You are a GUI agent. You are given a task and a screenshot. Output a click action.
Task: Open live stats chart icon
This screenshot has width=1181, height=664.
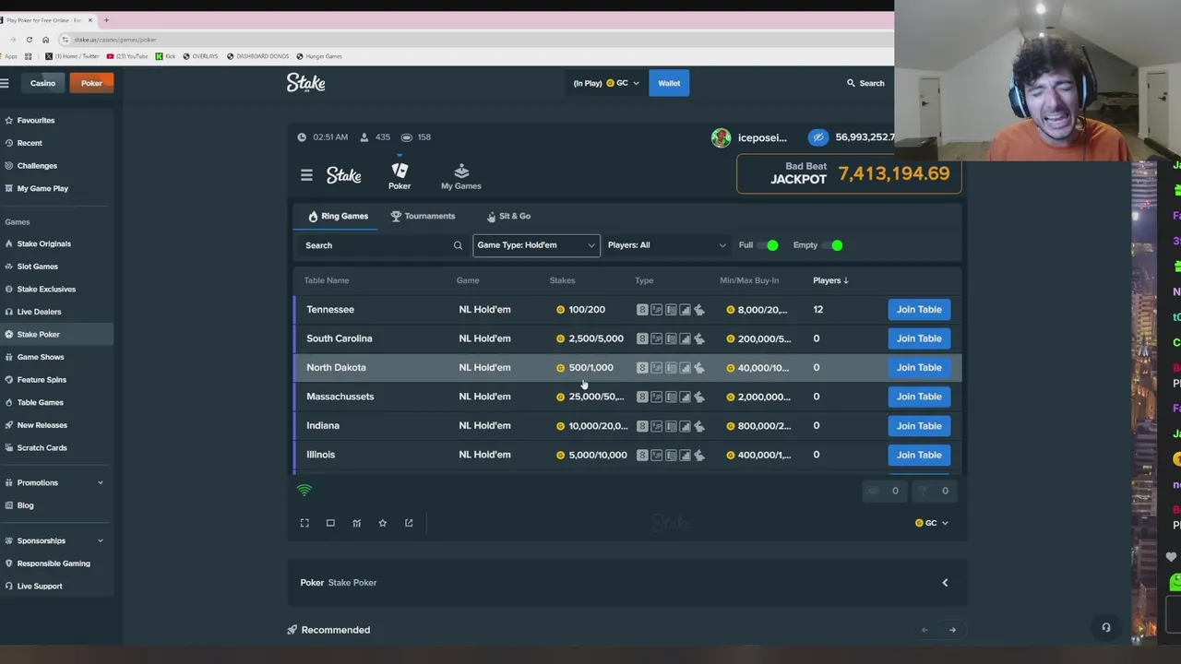pos(356,523)
